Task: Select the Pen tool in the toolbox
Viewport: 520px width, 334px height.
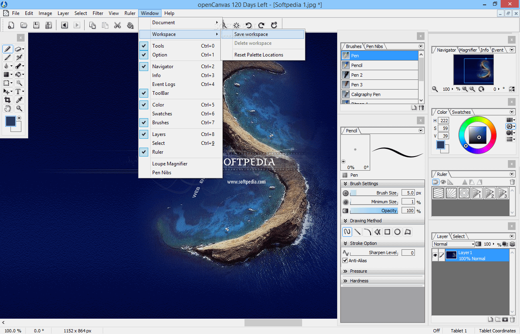Action: [7, 49]
